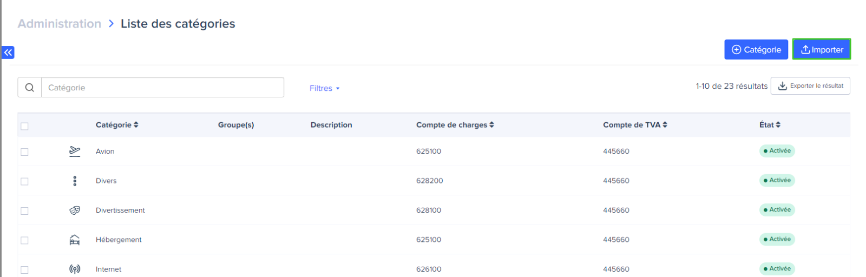Toggle the select-all header checkbox
Viewport: 866px width, 277px height.
tap(24, 126)
